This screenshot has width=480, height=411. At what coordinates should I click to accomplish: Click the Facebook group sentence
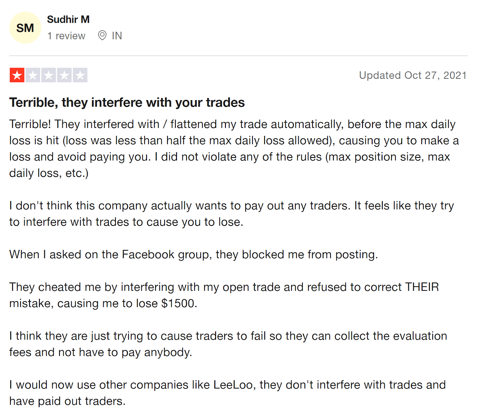(x=193, y=255)
